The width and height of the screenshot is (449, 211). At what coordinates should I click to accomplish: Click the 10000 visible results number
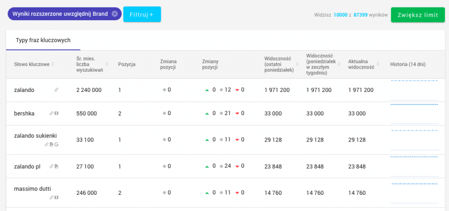340,14
